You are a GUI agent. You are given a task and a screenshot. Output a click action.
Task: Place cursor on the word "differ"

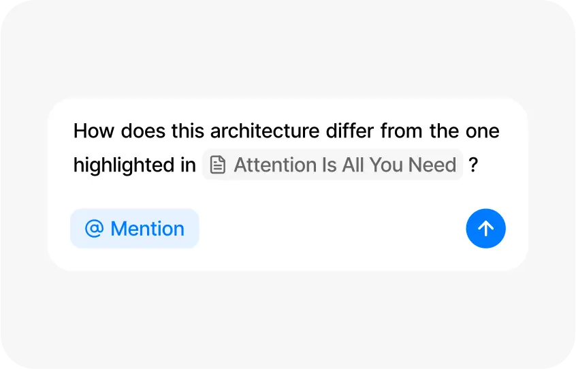(x=354, y=130)
